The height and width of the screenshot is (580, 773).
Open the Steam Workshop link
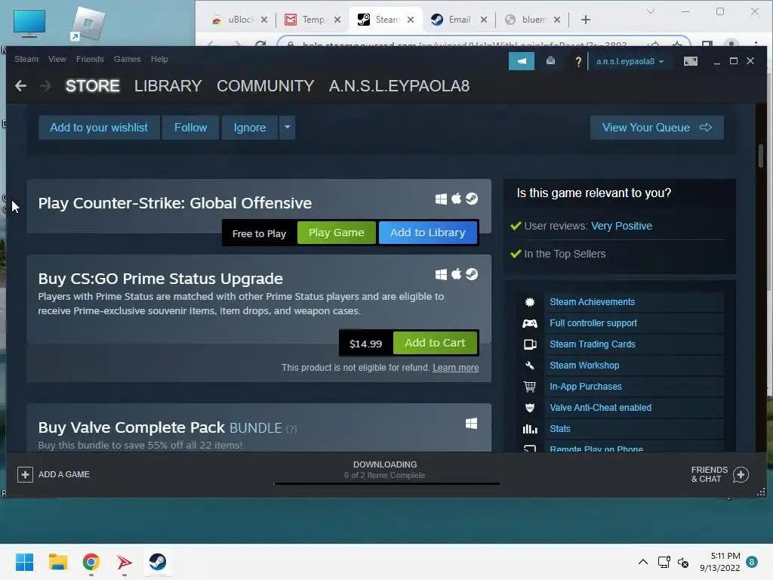tap(584, 366)
